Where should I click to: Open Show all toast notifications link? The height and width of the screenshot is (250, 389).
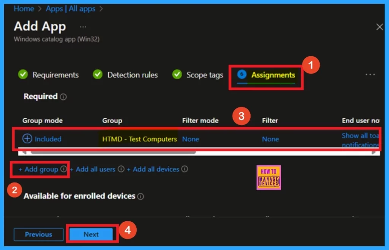(360, 140)
